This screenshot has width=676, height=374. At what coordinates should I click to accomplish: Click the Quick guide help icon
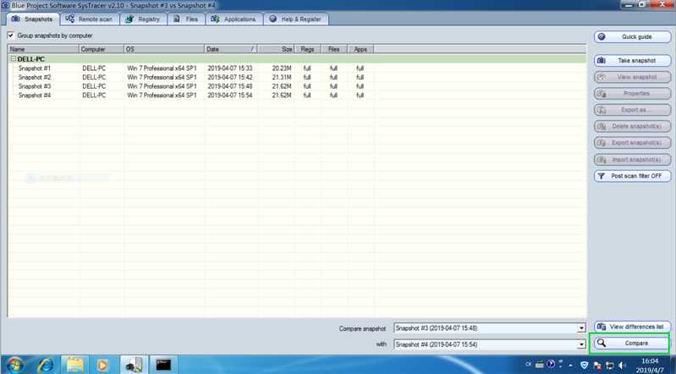click(602, 36)
